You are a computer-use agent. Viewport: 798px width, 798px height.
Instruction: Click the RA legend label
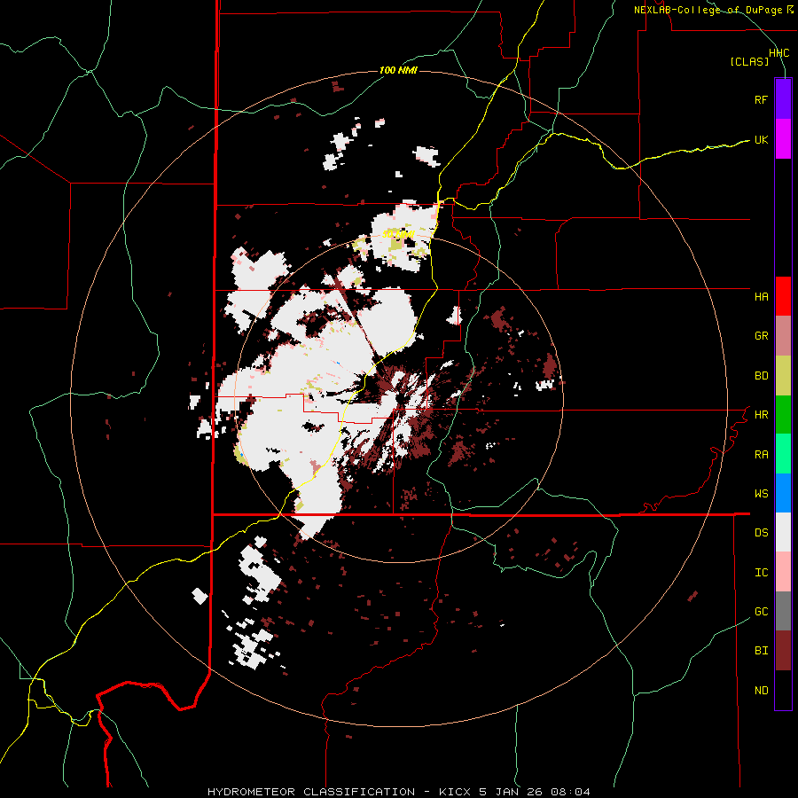[761, 455]
